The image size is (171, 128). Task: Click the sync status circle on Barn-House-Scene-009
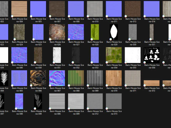point(69,108)
